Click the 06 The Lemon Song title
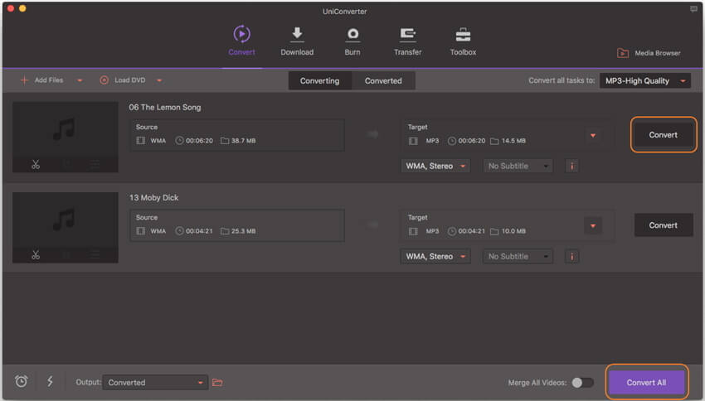 pyautogui.click(x=165, y=108)
